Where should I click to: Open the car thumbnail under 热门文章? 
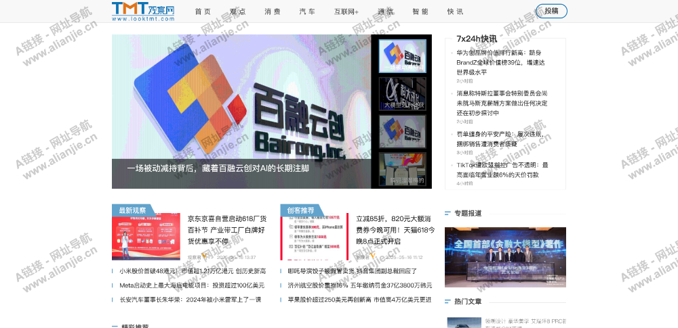(x=464, y=323)
